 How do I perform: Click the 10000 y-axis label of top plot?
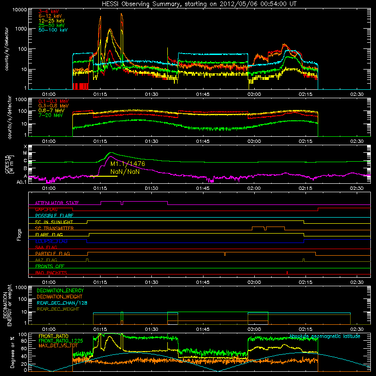20,10
